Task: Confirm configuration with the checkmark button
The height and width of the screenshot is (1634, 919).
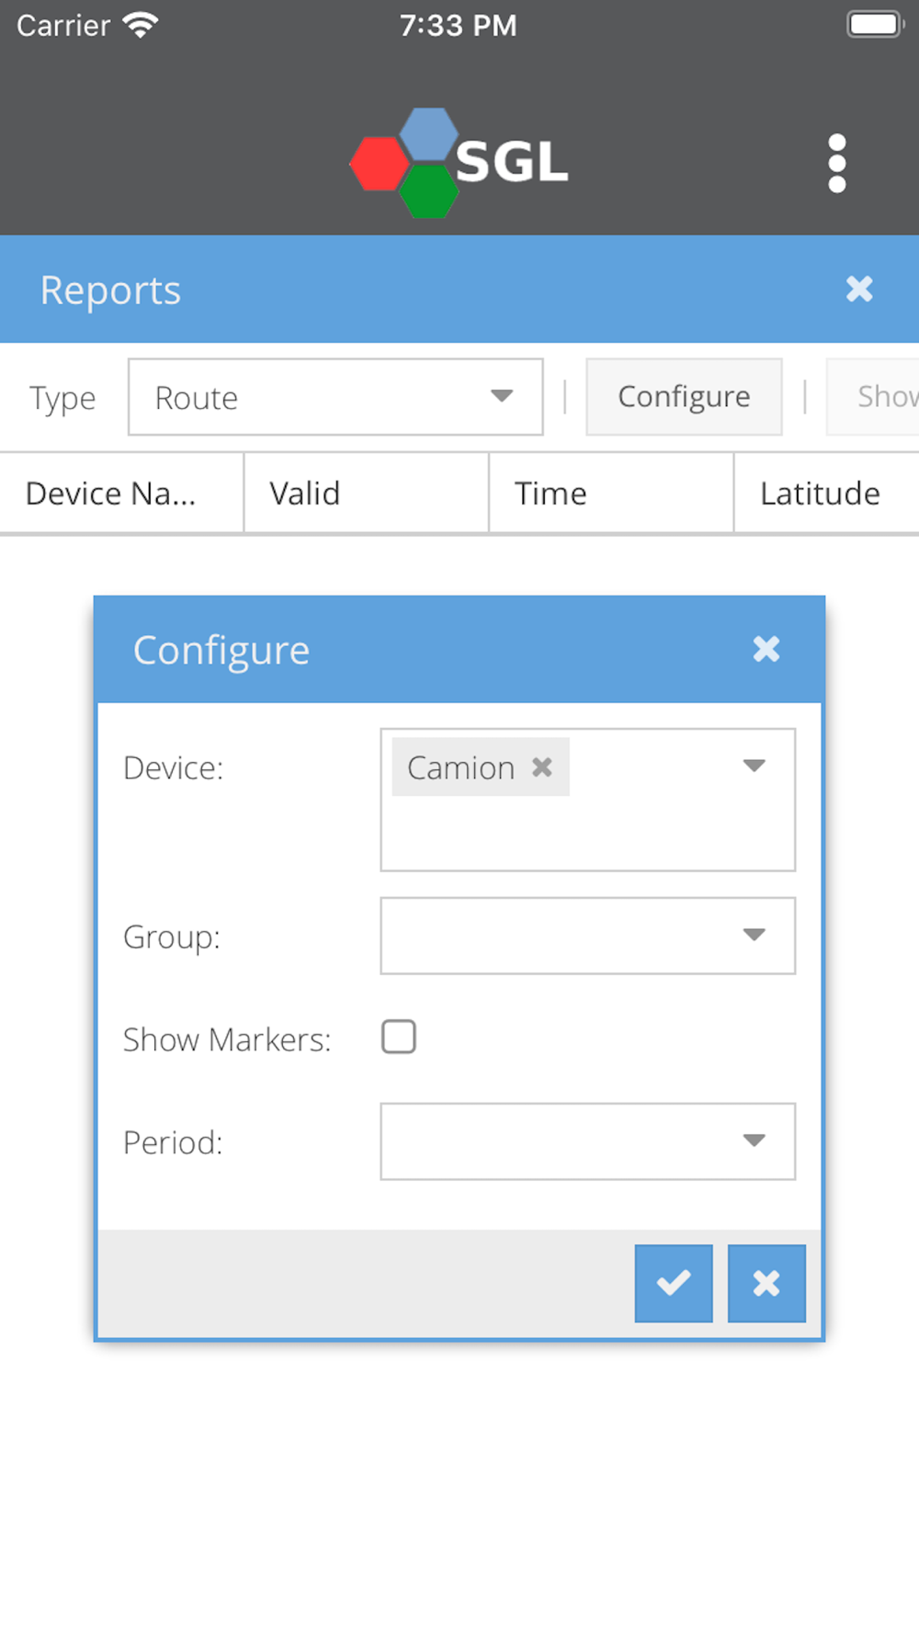Action: (x=674, y=1283)
